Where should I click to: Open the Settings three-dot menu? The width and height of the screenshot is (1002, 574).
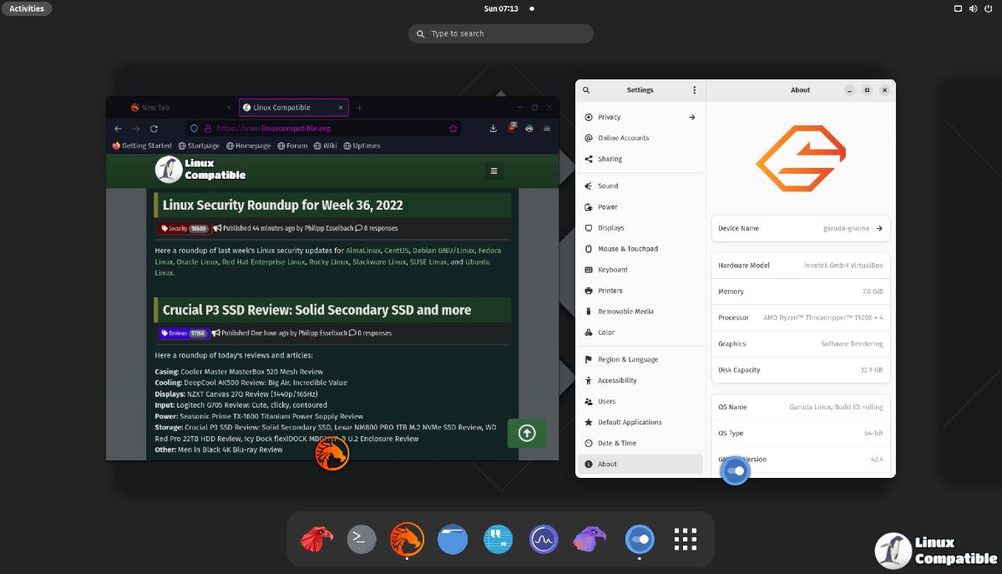[x=694, y=90]
